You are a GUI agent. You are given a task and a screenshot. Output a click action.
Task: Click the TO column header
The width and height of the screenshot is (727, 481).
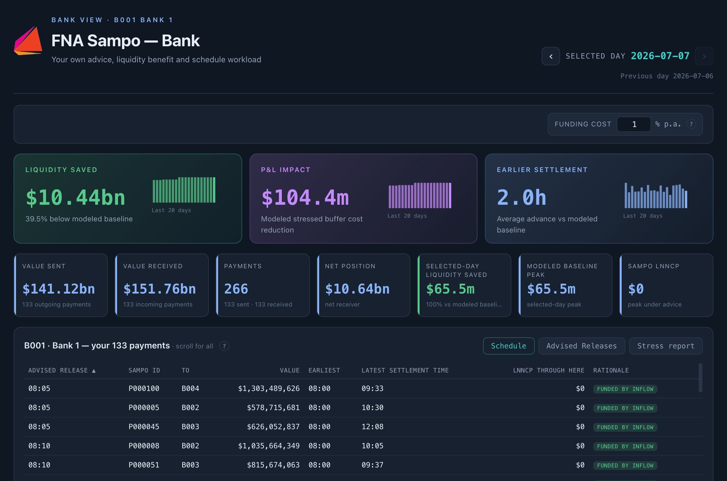pos(185,371)
